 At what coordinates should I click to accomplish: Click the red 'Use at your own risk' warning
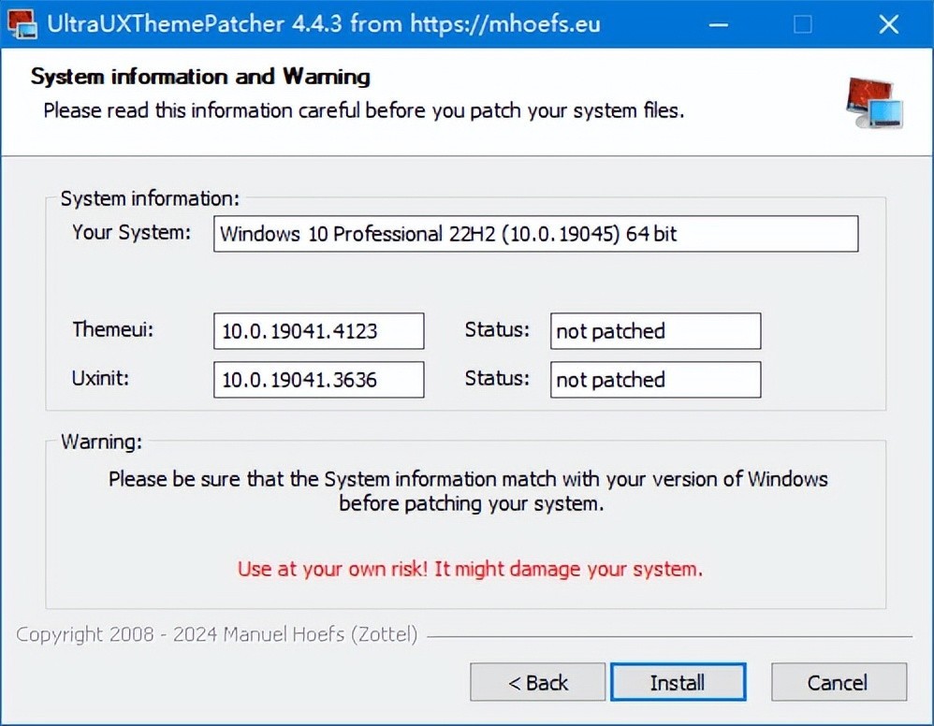pyautogui.click(x=470, y=568)
